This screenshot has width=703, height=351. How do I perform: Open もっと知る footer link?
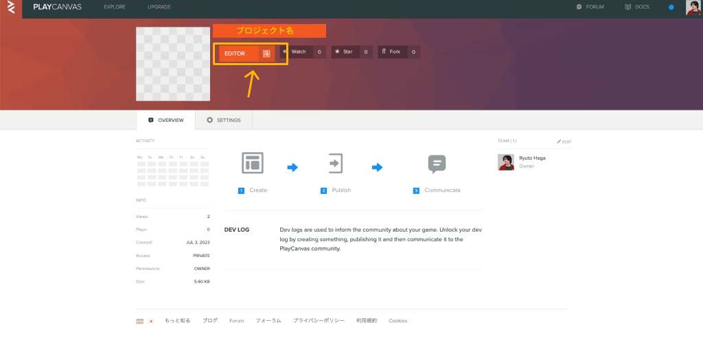[x=178, y=321]
